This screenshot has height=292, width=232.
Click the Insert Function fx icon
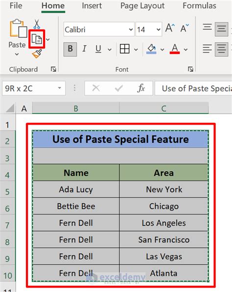tap(141, 88)
